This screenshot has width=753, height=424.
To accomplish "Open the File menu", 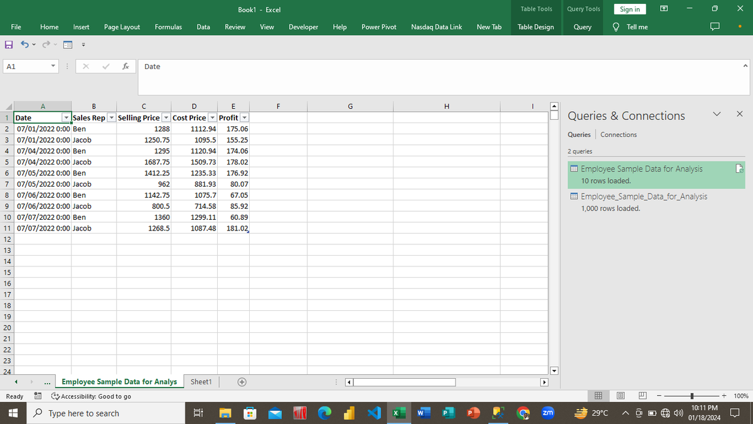I will (x=16, y=27).
